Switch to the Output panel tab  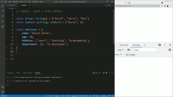point(18,73)
